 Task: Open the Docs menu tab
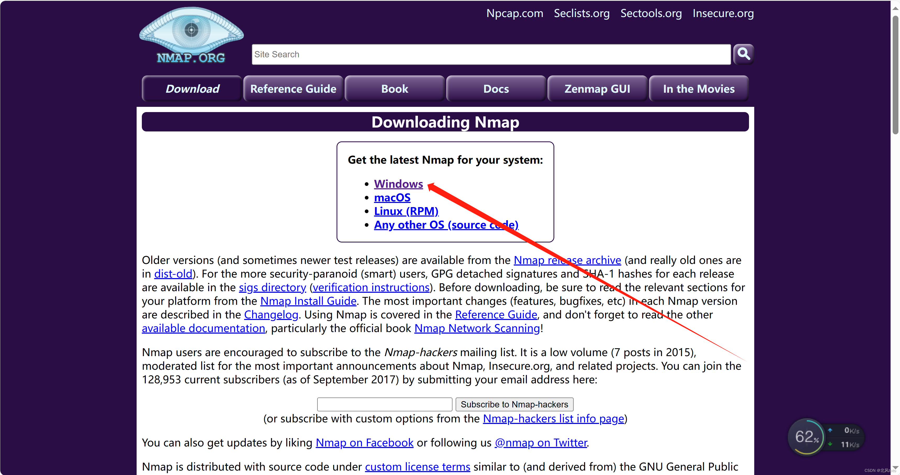point(496,89)
